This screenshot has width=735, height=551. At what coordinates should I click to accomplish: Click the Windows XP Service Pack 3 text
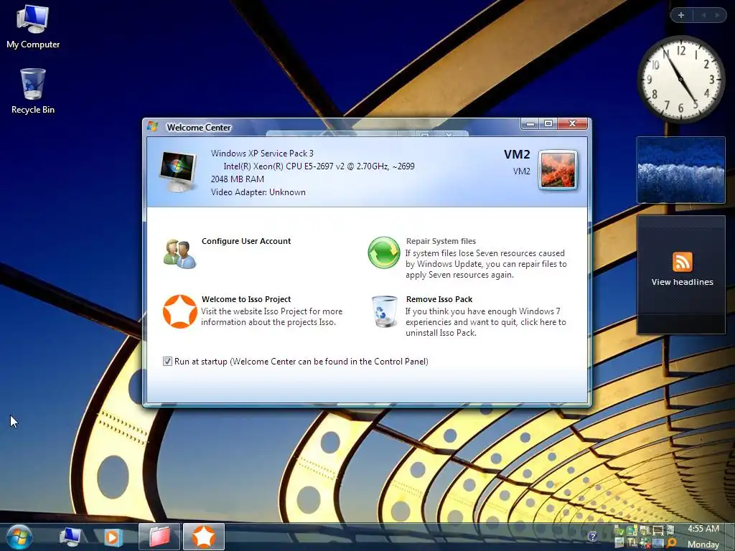click(262, 154)
